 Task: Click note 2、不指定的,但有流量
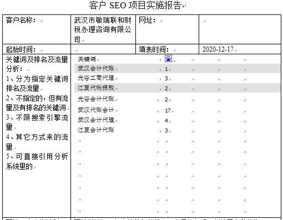(x=37, y=103)
